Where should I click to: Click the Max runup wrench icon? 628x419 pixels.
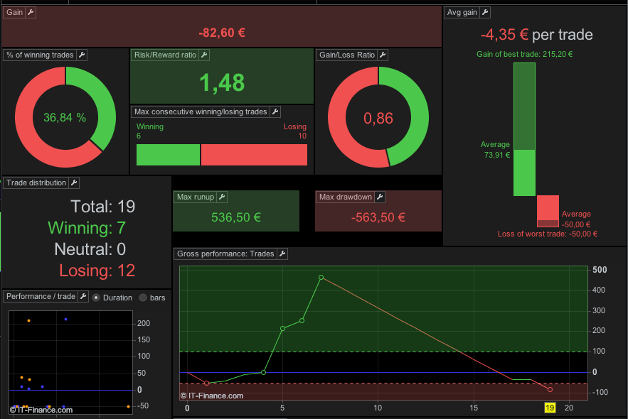223,197
